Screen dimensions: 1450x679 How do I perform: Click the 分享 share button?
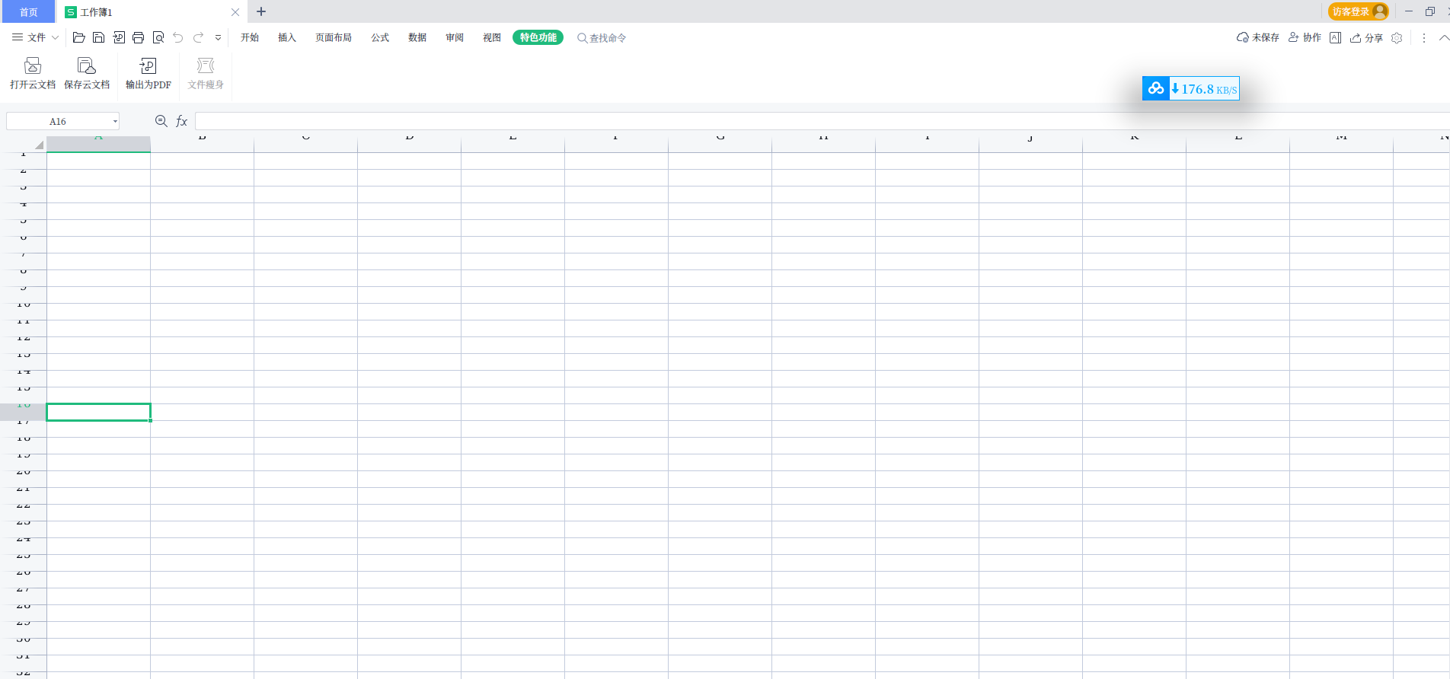[1366, 37]
